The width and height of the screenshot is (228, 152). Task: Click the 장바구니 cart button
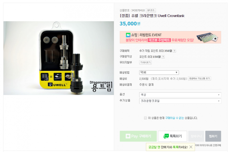pyautogui.click(x=196, y=136)
